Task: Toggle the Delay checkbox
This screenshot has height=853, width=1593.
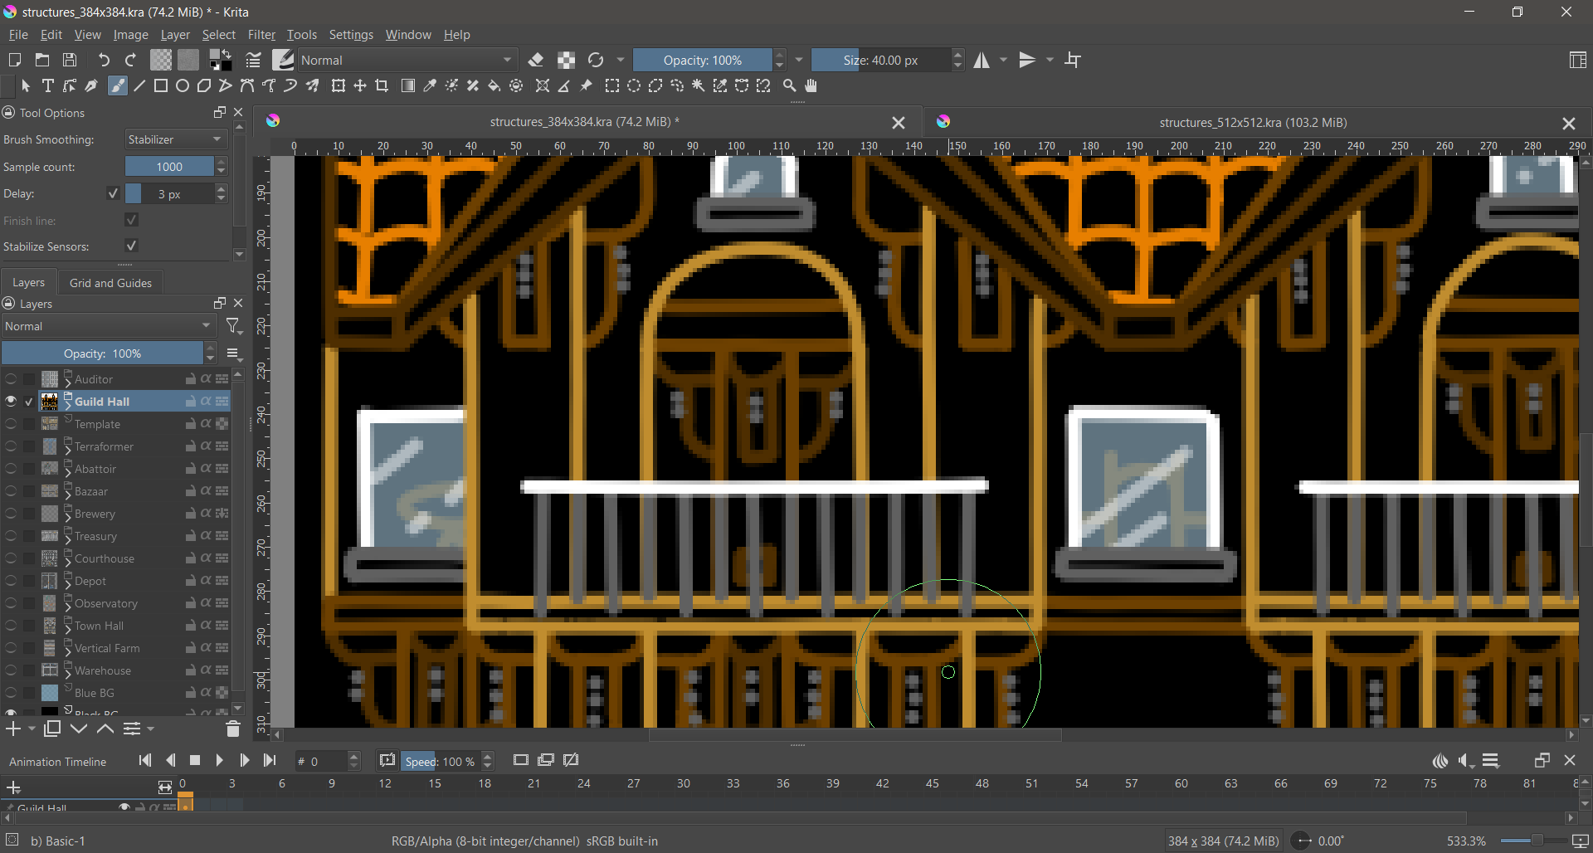Action: point(113,193)
